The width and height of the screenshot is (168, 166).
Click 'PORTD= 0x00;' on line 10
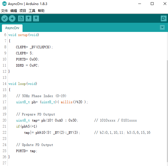coord(28,59)
